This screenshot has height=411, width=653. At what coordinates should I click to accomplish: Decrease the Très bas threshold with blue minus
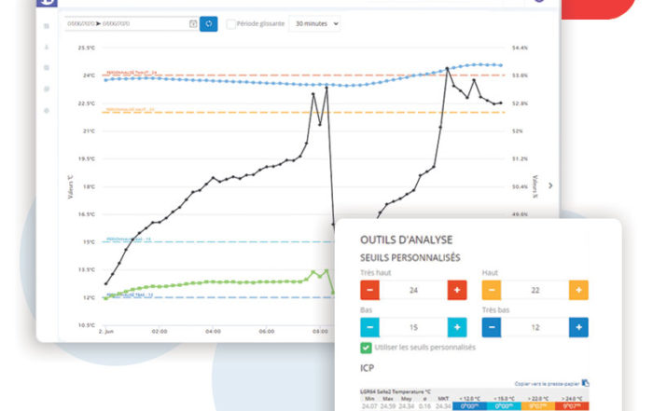tap(492, 327)
